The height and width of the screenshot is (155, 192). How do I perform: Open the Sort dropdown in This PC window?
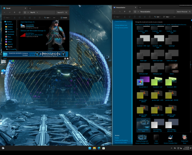point(47,18)
